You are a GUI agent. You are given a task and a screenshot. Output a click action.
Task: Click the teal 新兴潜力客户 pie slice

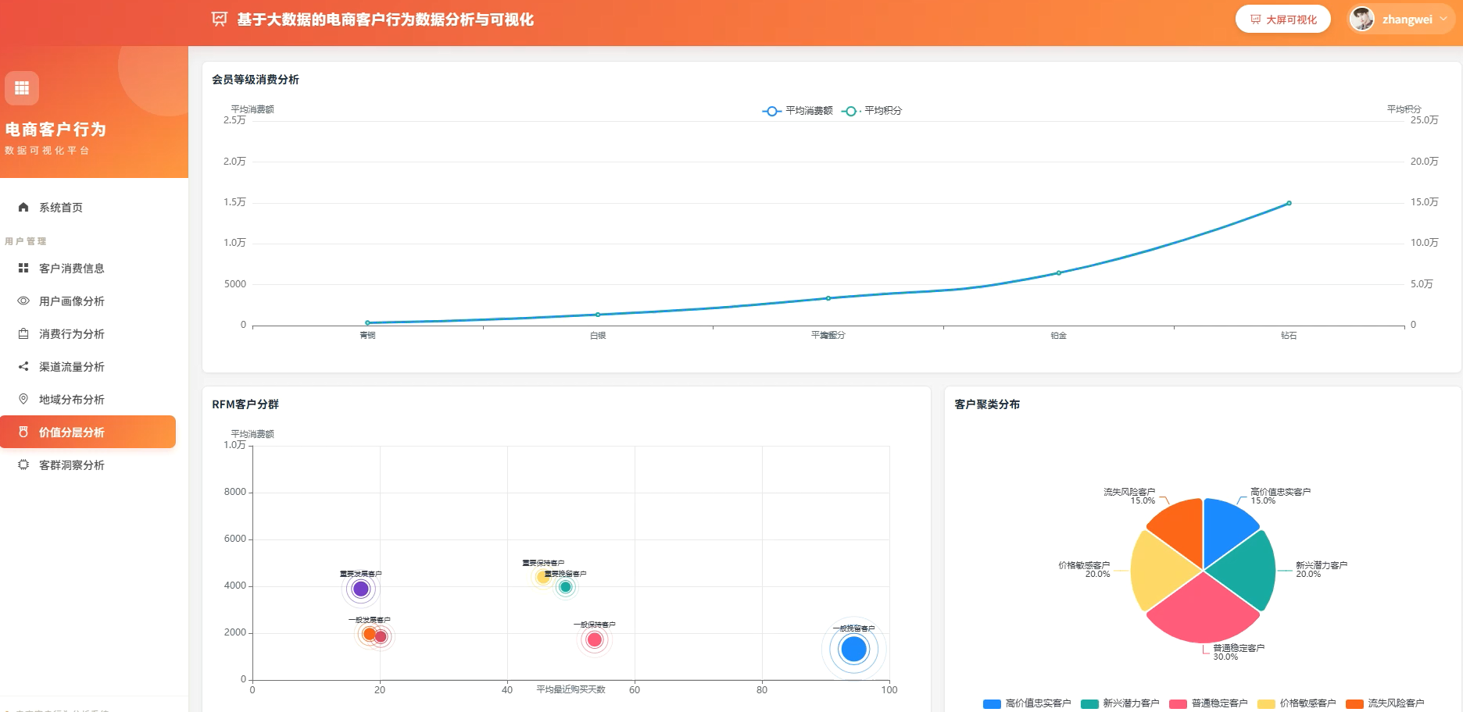pyautogui.click(x=1247, y=571)
